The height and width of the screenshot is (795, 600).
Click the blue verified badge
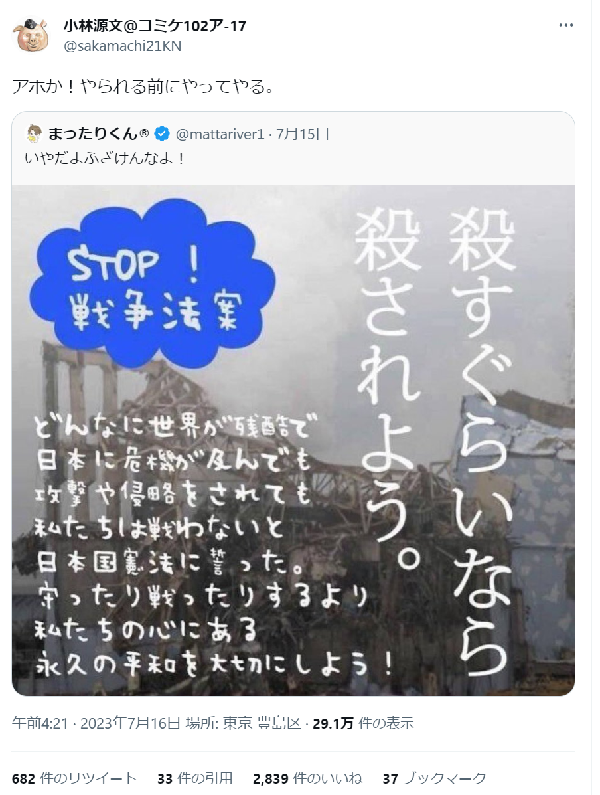click(x=162, y=134)
